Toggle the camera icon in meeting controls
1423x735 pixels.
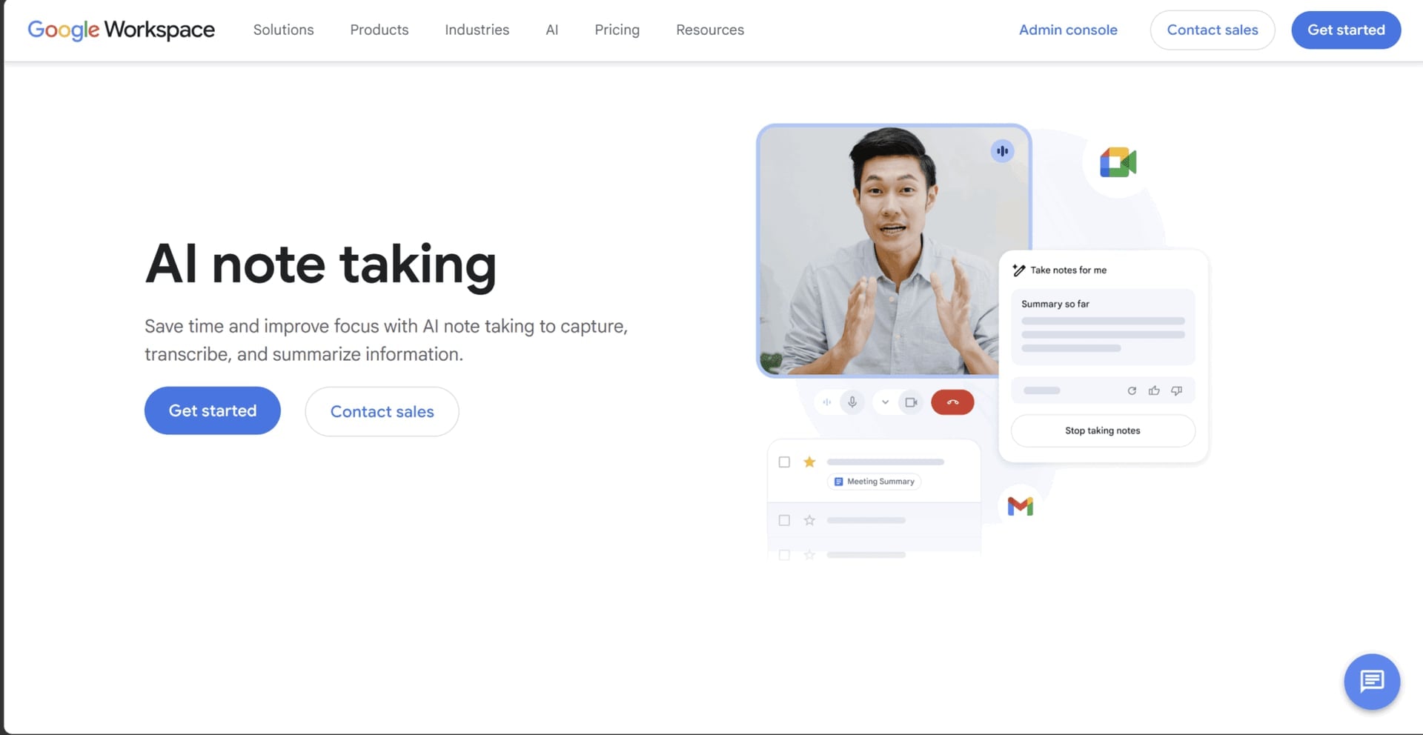911,402
